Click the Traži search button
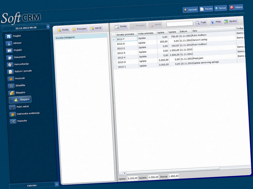 [201, 22]
